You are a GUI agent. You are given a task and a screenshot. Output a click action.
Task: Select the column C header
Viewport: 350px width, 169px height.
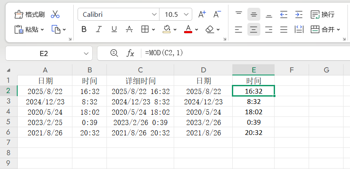140,70
